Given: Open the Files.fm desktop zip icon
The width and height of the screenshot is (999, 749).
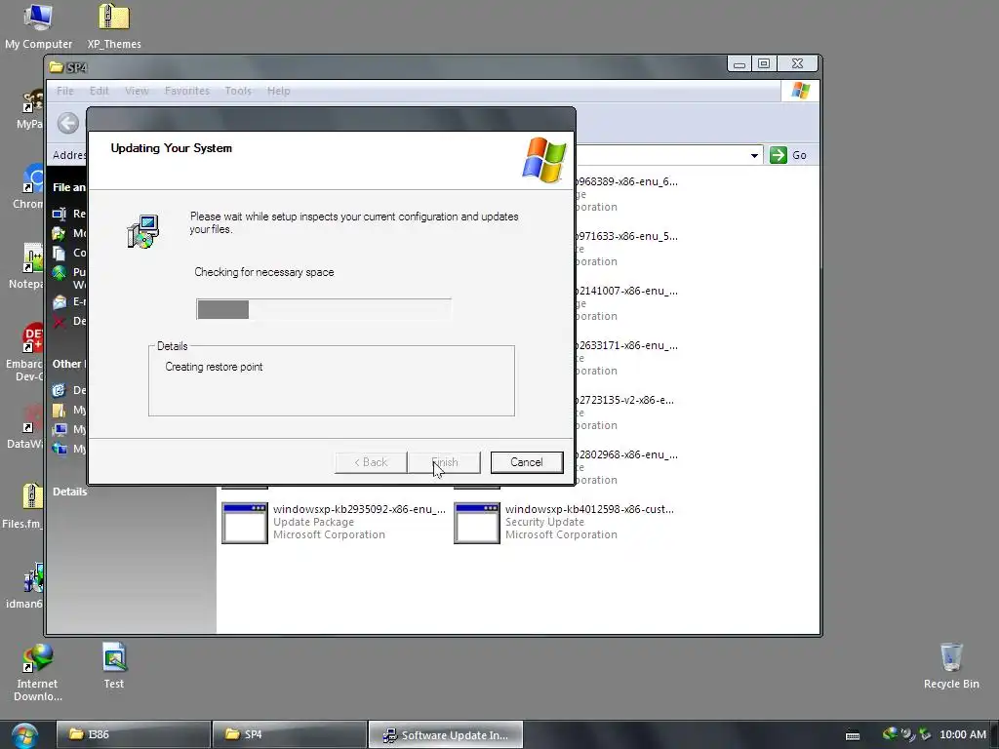Looking at the screenshot, I should (32, 496).
